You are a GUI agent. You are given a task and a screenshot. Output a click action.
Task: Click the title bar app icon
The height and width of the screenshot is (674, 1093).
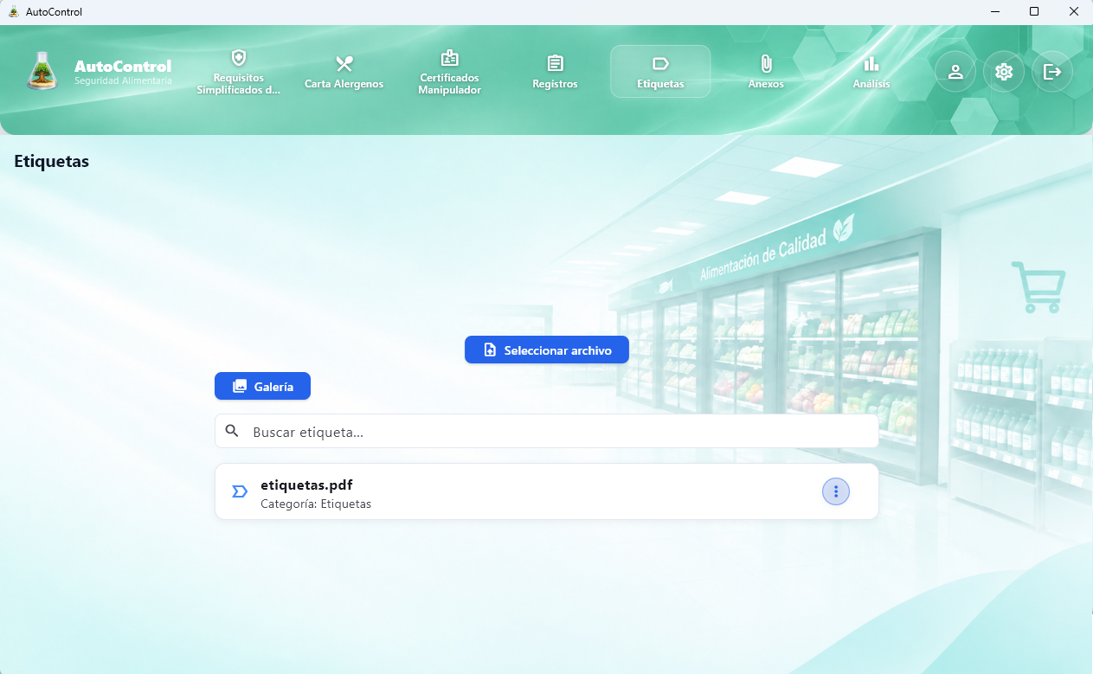(x=13, y=11)
